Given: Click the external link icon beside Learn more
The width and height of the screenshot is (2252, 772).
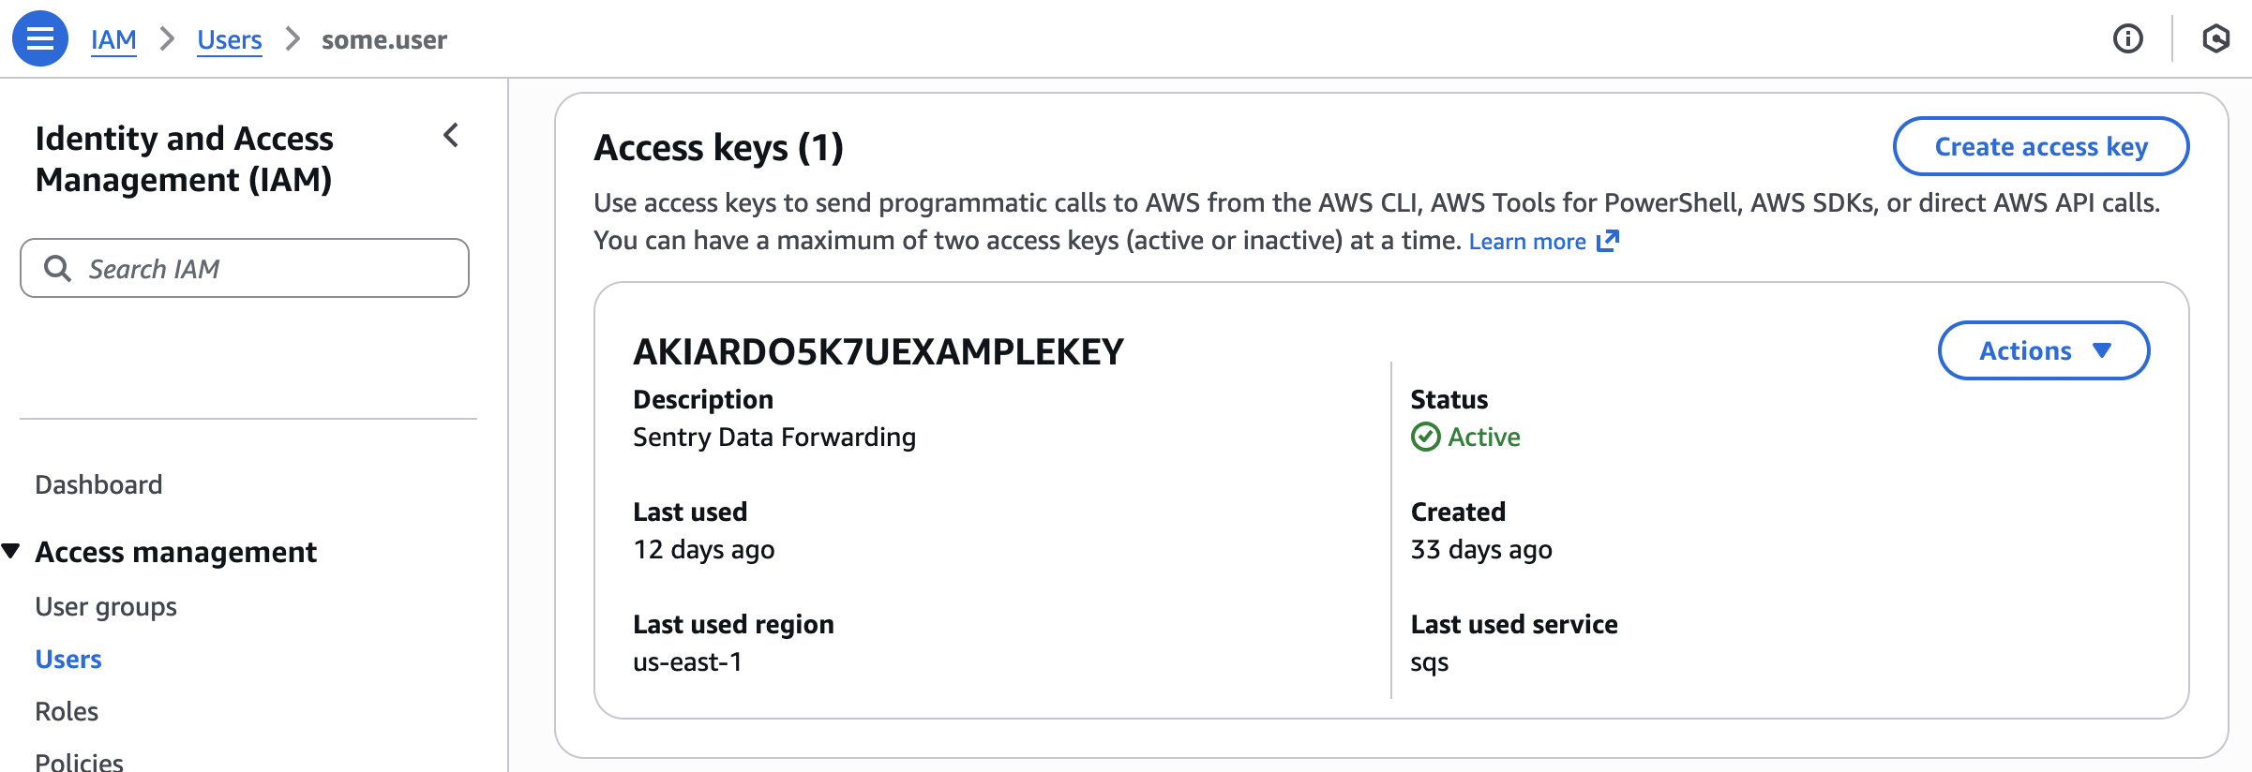Looking at the screenshot, I should coord(1607,241).
